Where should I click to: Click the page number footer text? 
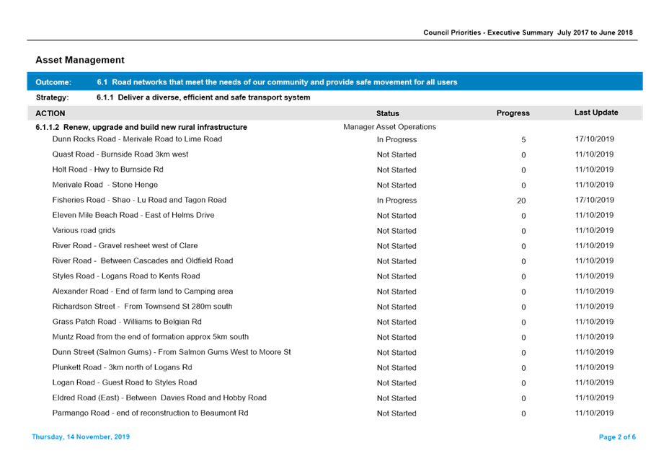pos(616,437)
